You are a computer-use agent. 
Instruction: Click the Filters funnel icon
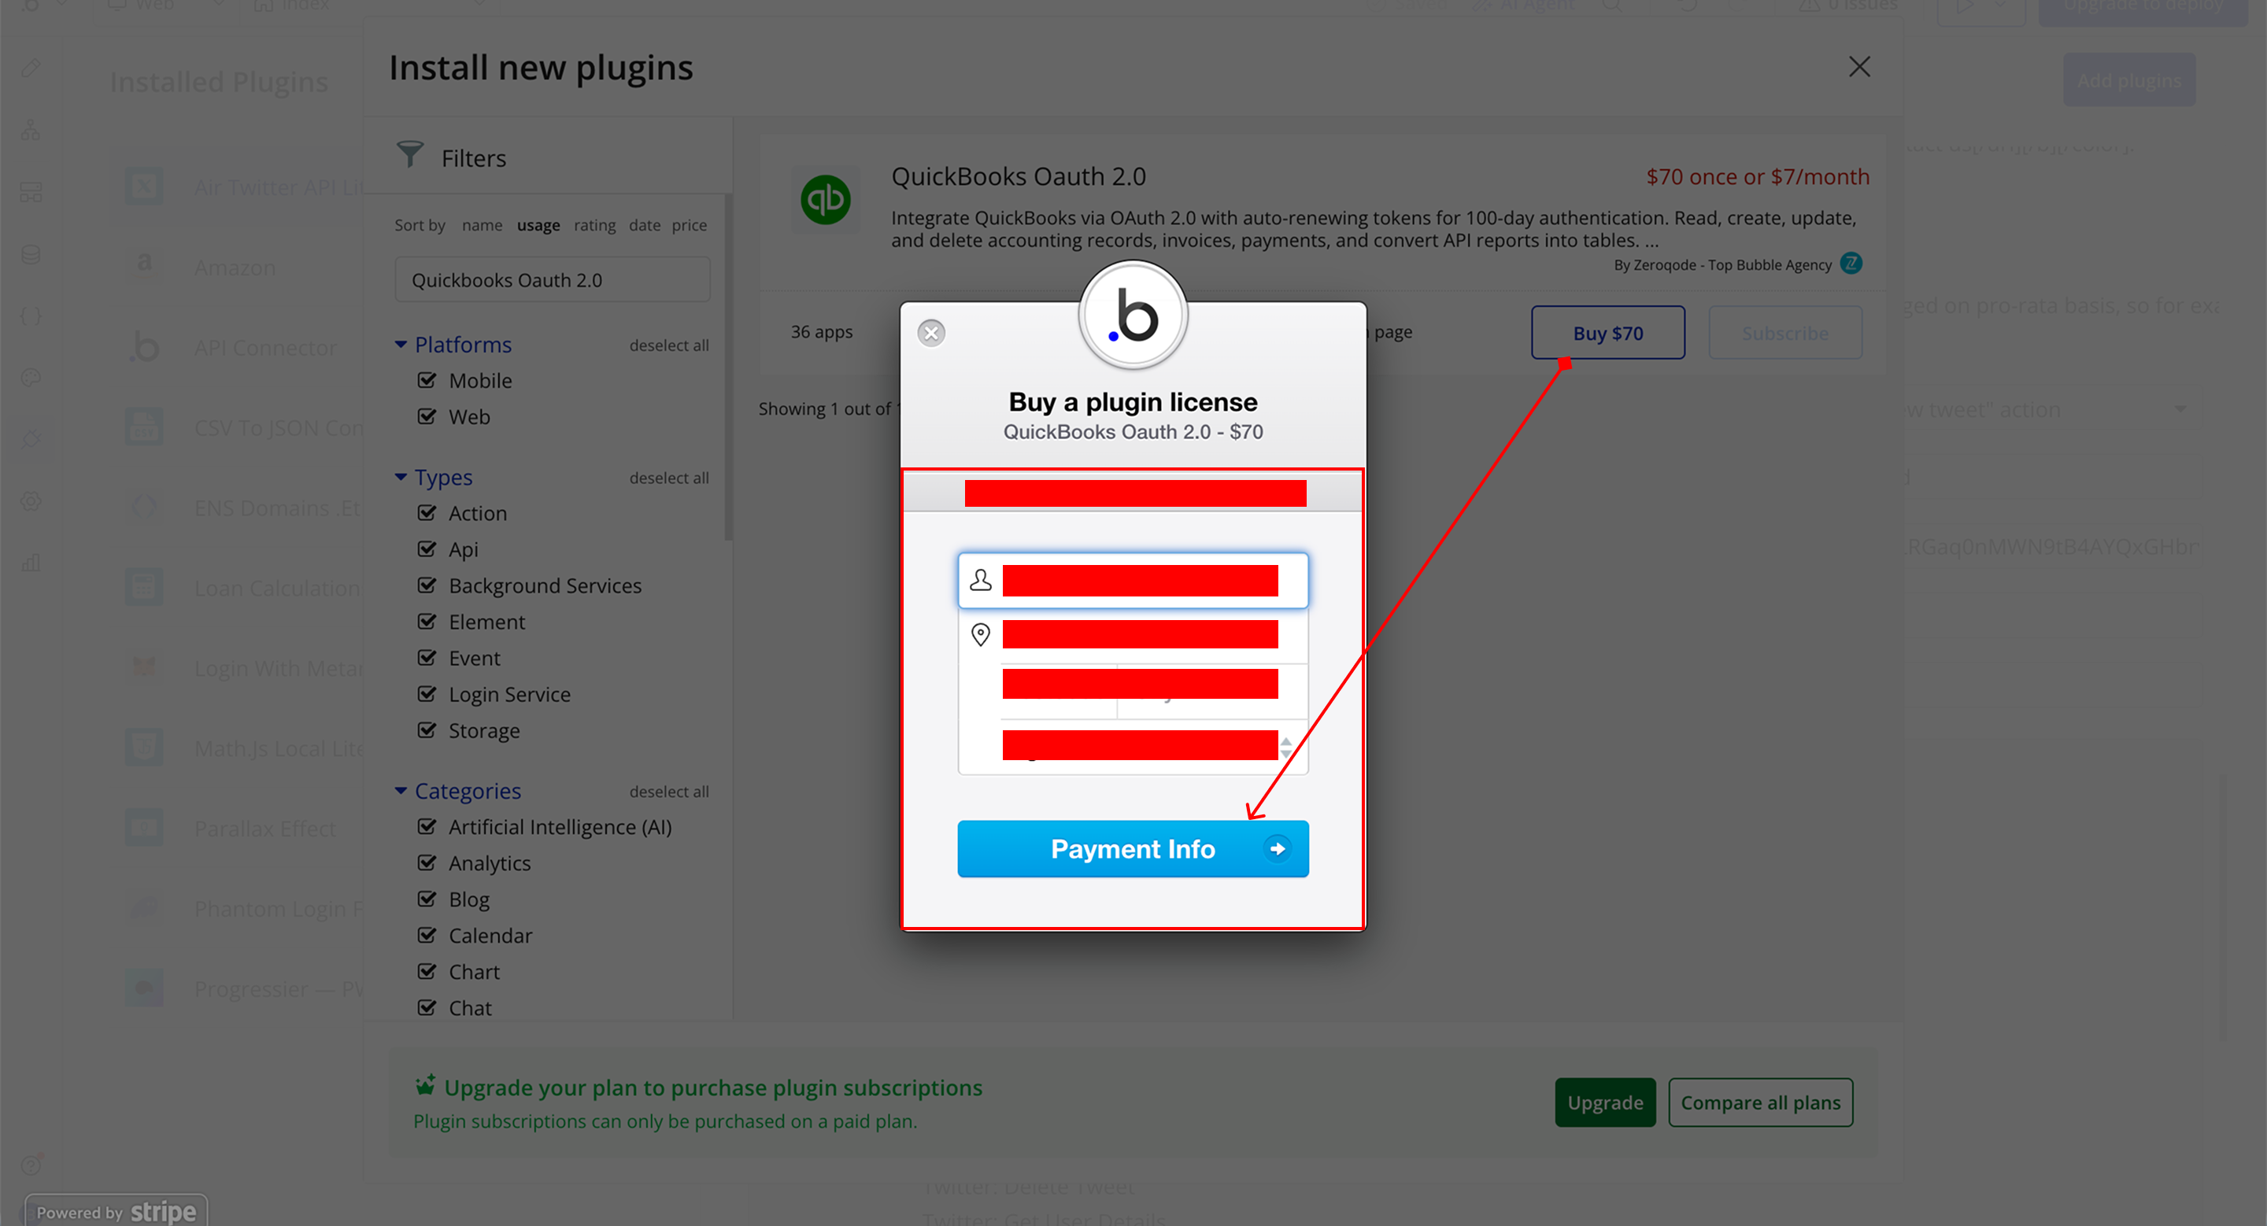(x=409, y=156)
